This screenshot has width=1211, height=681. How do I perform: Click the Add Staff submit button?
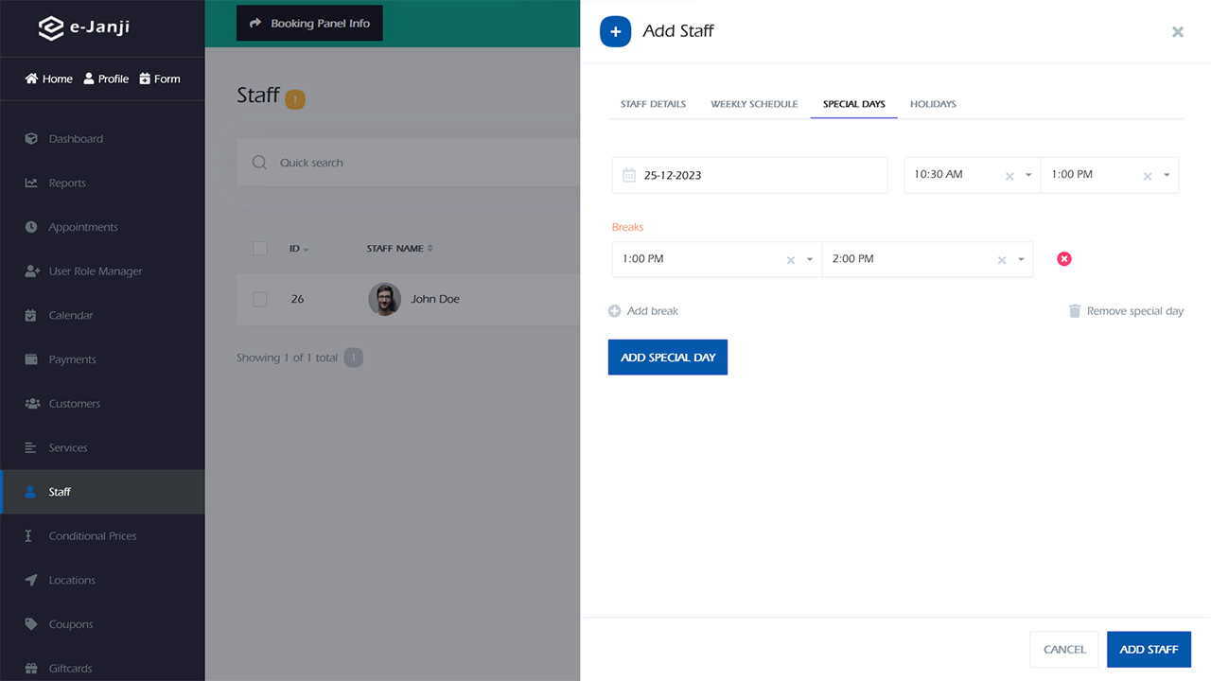click(1149, 650)
